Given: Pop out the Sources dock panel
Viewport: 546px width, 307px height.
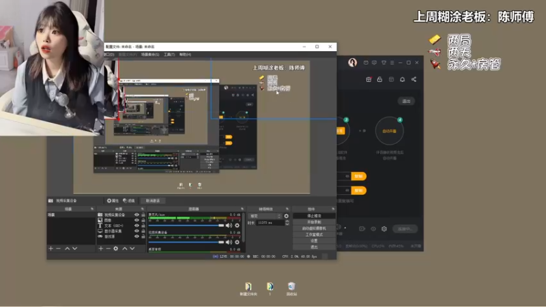Looking at the screenshot, I should (142, 209).
